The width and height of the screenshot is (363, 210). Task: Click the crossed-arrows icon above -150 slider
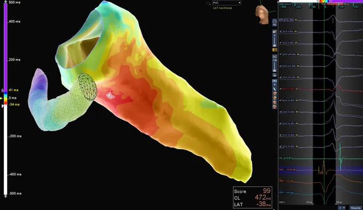point(274,56)
